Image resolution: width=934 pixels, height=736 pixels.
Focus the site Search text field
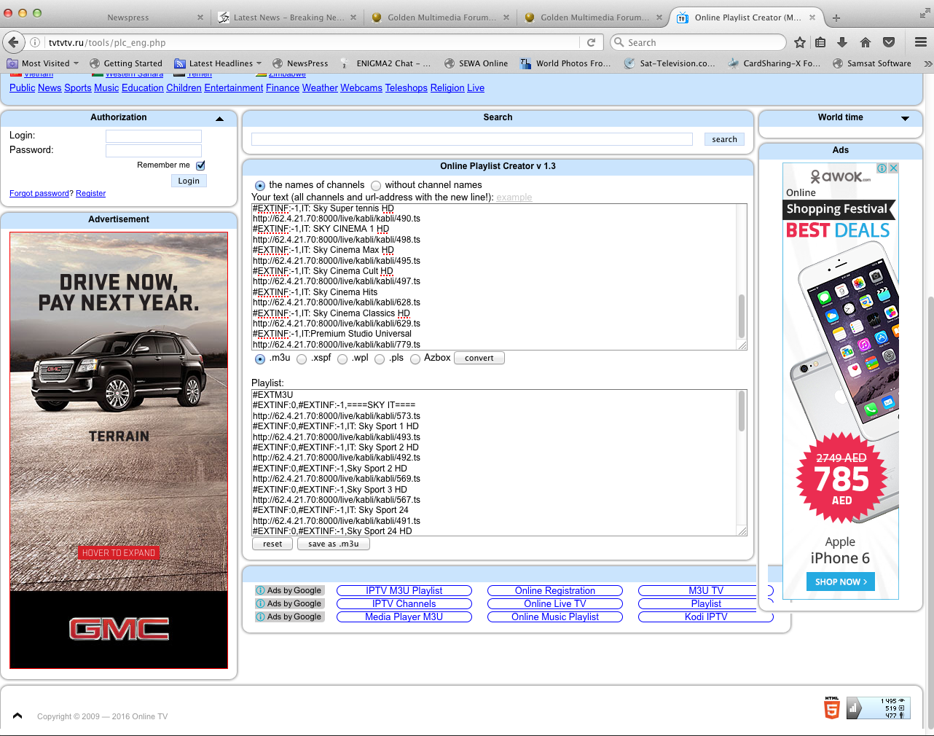pyautogui.click(x=472, y=139)
